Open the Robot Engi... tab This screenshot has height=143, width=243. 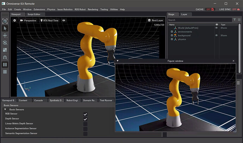coord(73,101)
